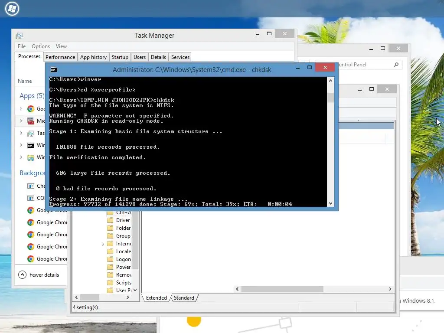This screenshot has width=444, height=333.
Task: Click the cmd.exe title bar icon
Action: click(53, 70)
